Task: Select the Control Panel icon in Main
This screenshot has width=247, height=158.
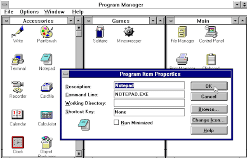Action: coord(211,31)
